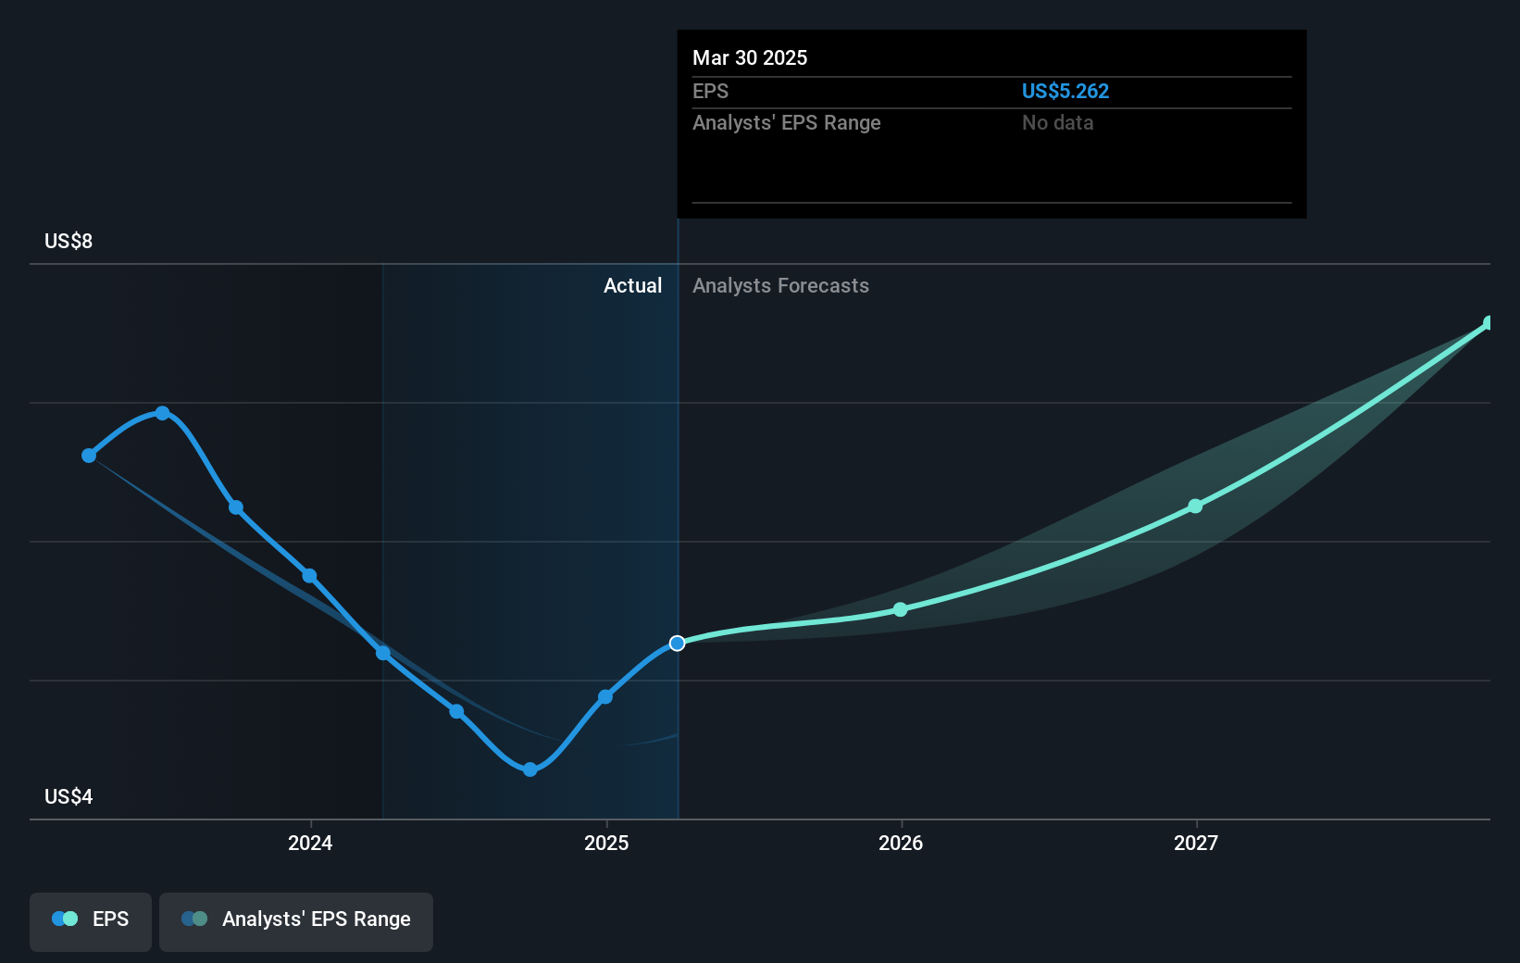Select the last forecast point at chart edge
Viewport: 1520px width, 963px height.
[x=1489, y=323]
